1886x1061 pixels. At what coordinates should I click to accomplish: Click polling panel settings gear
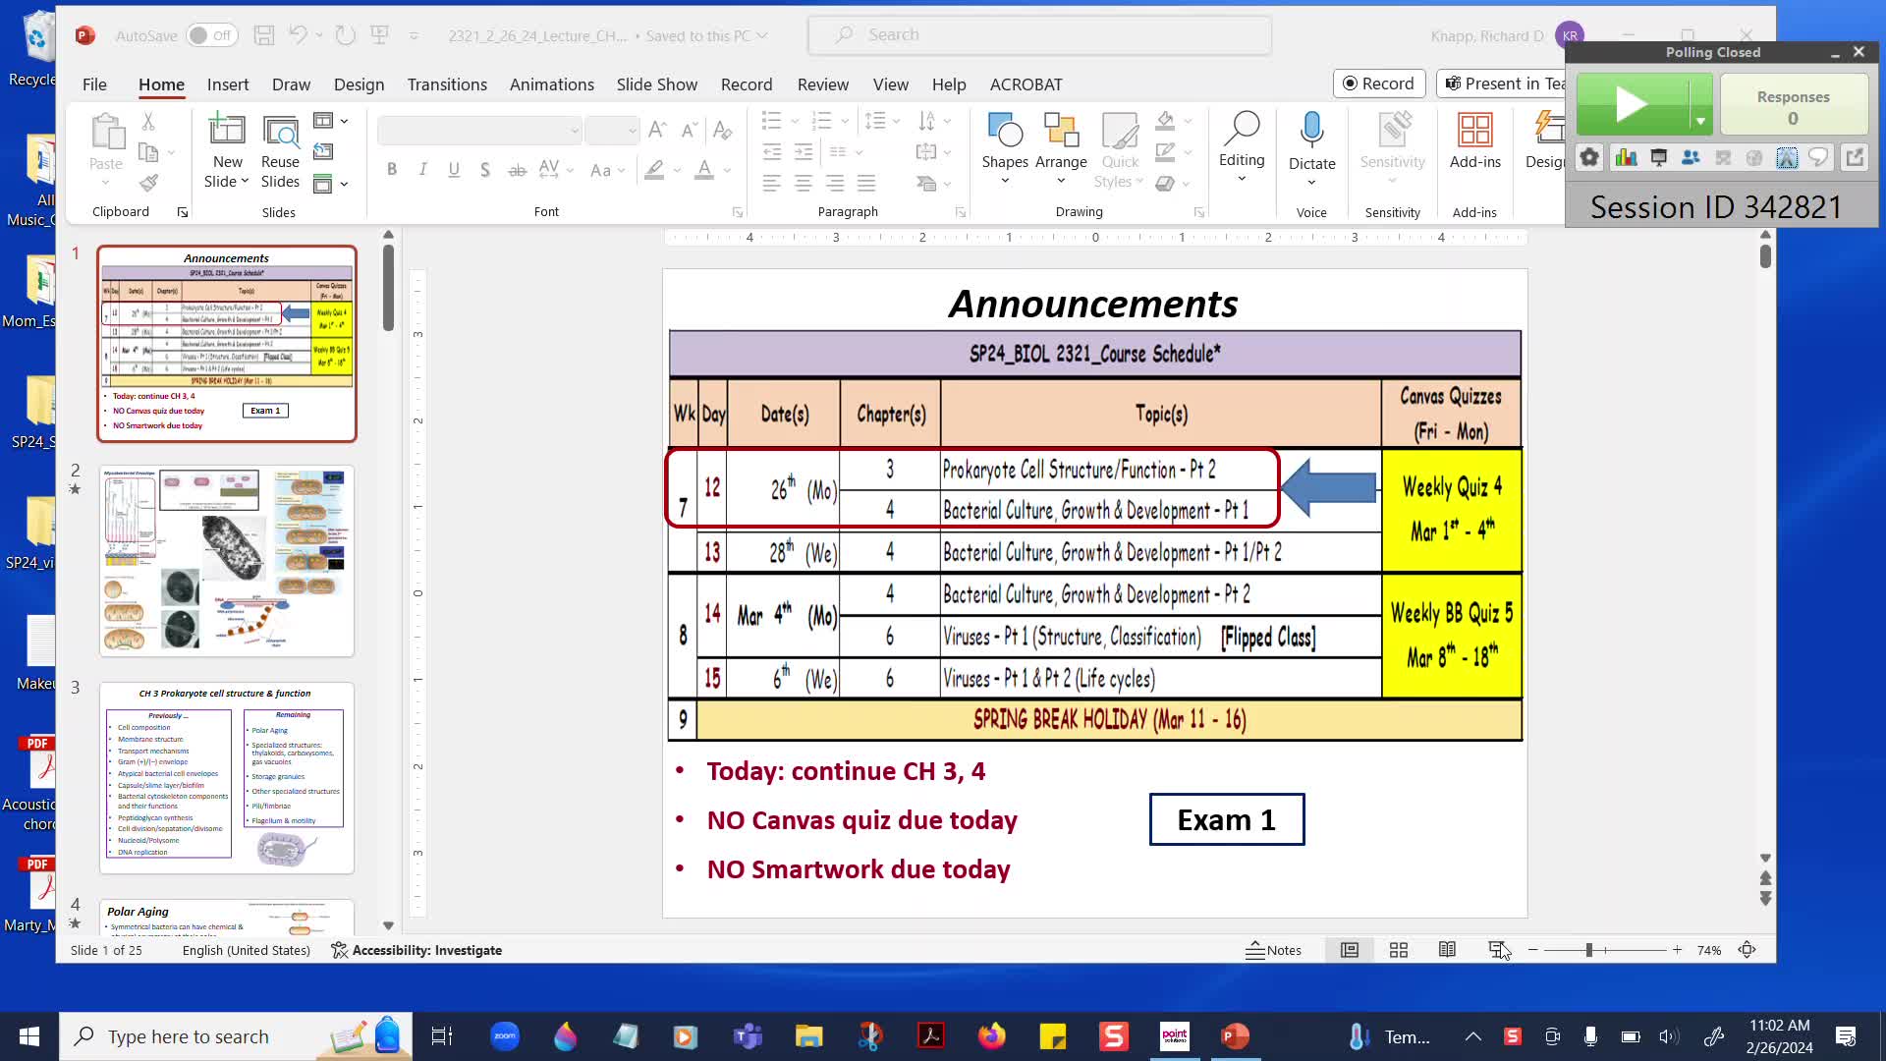[x=1589, y=157]
